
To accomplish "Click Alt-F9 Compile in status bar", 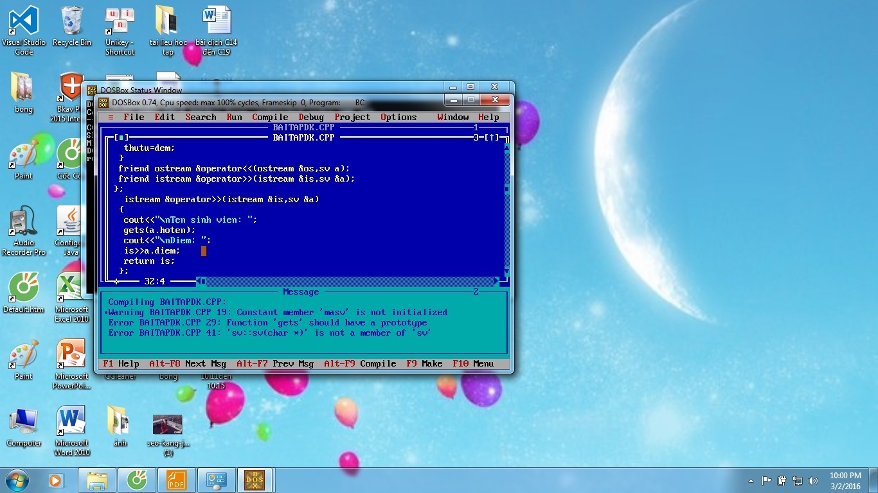I will [x=360, y=364].
